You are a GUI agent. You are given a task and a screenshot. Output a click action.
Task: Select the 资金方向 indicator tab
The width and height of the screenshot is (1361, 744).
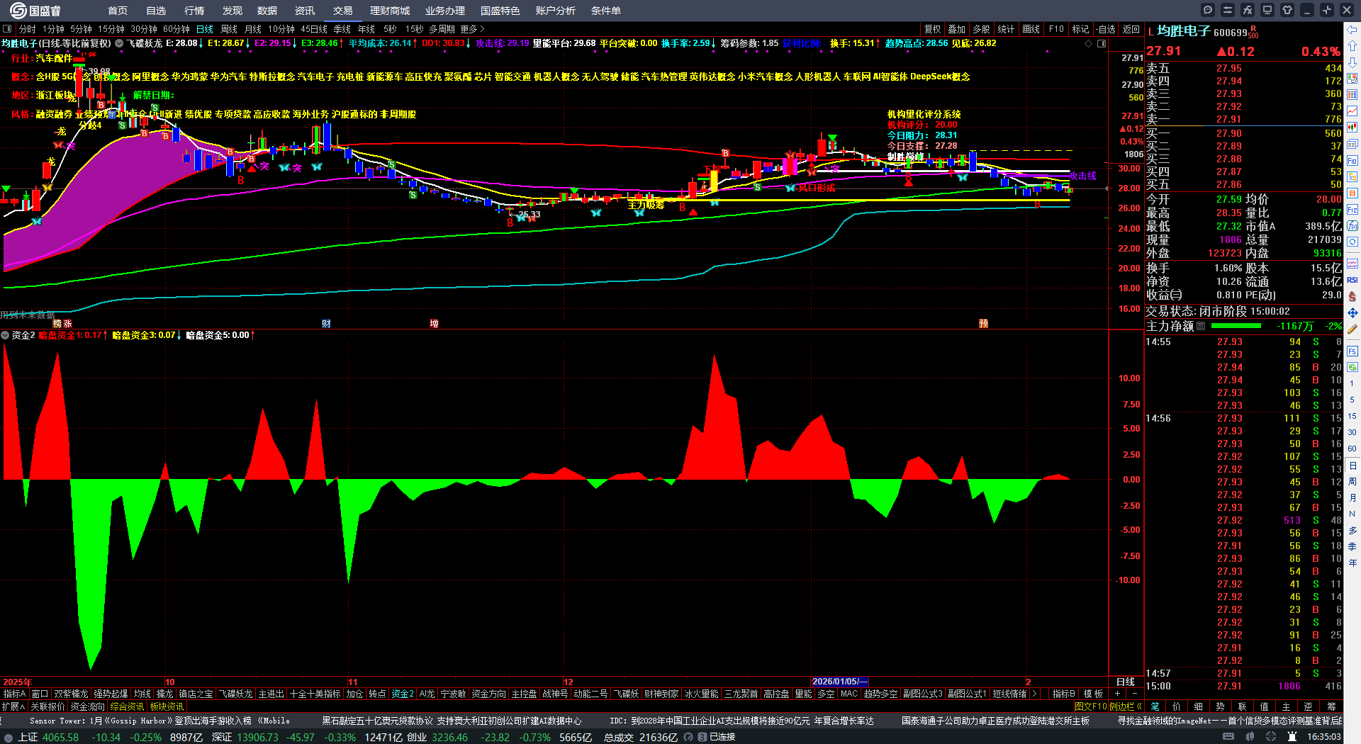point(489,694)
